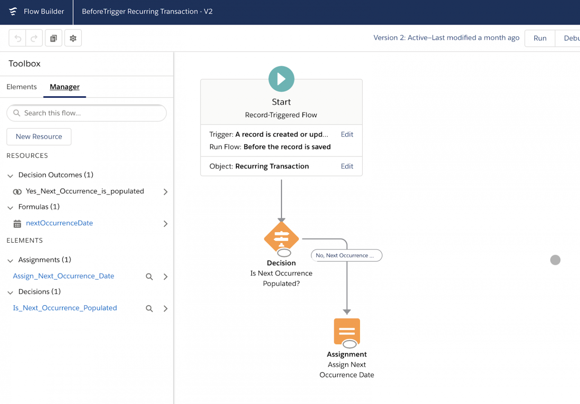
Task: Open the Save As copy icon
Action: [x=54, y=38]
